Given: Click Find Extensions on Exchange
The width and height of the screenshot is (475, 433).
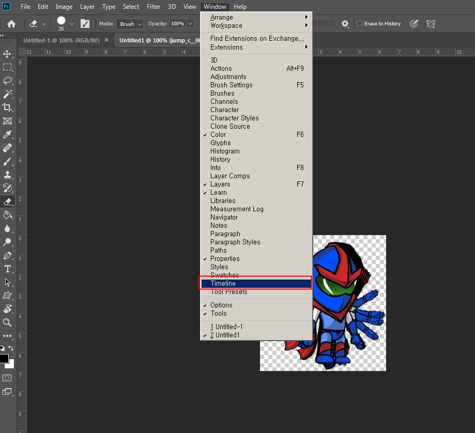Looking at the screenshot, I should (x=256, y=38).
